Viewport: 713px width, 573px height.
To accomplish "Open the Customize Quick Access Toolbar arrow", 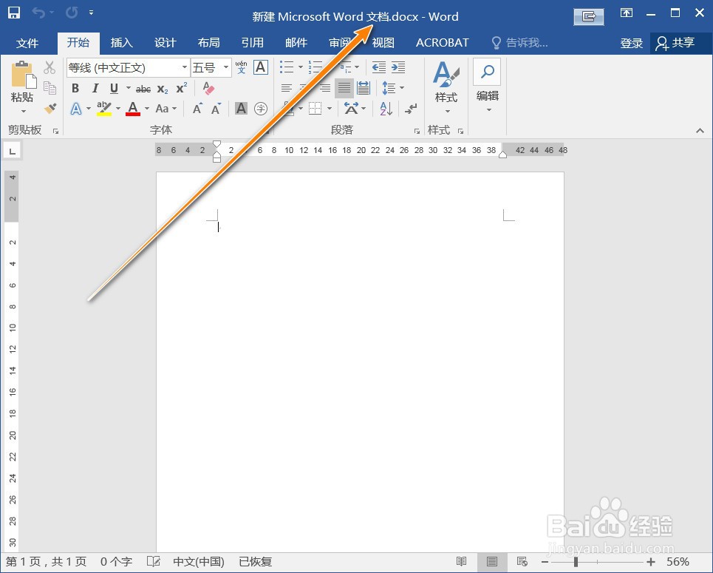I will coord(92,13).
